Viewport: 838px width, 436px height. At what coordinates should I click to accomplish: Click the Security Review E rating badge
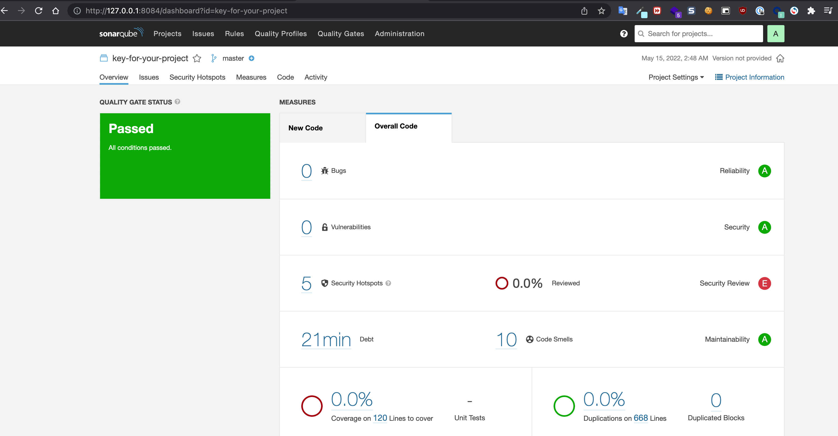[x=765, y=283]
